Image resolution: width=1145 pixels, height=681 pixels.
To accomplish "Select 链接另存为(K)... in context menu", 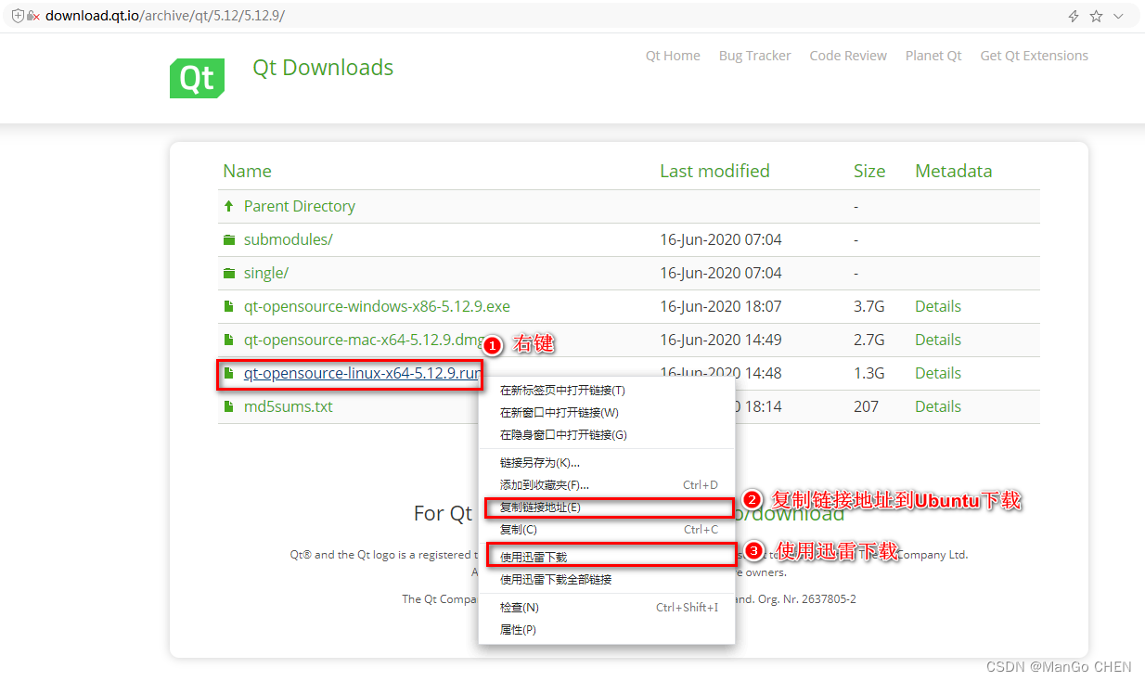I will (607, 462).
